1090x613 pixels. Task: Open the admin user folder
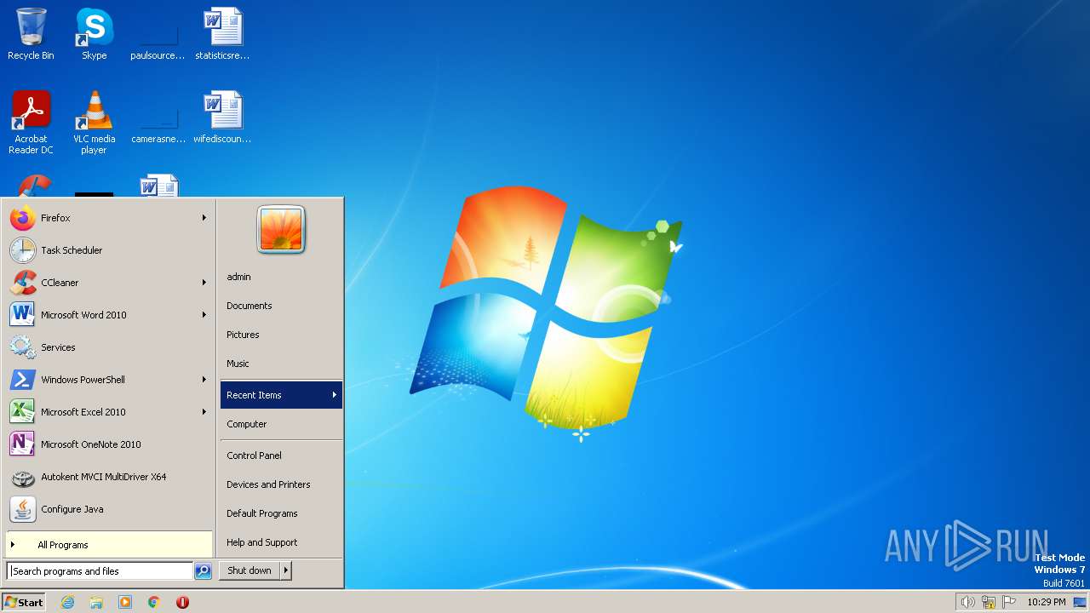(281, 277)
